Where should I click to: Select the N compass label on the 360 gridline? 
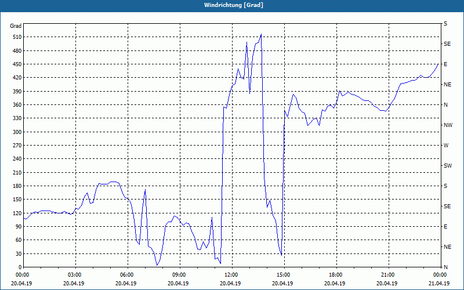coord(445,105)
